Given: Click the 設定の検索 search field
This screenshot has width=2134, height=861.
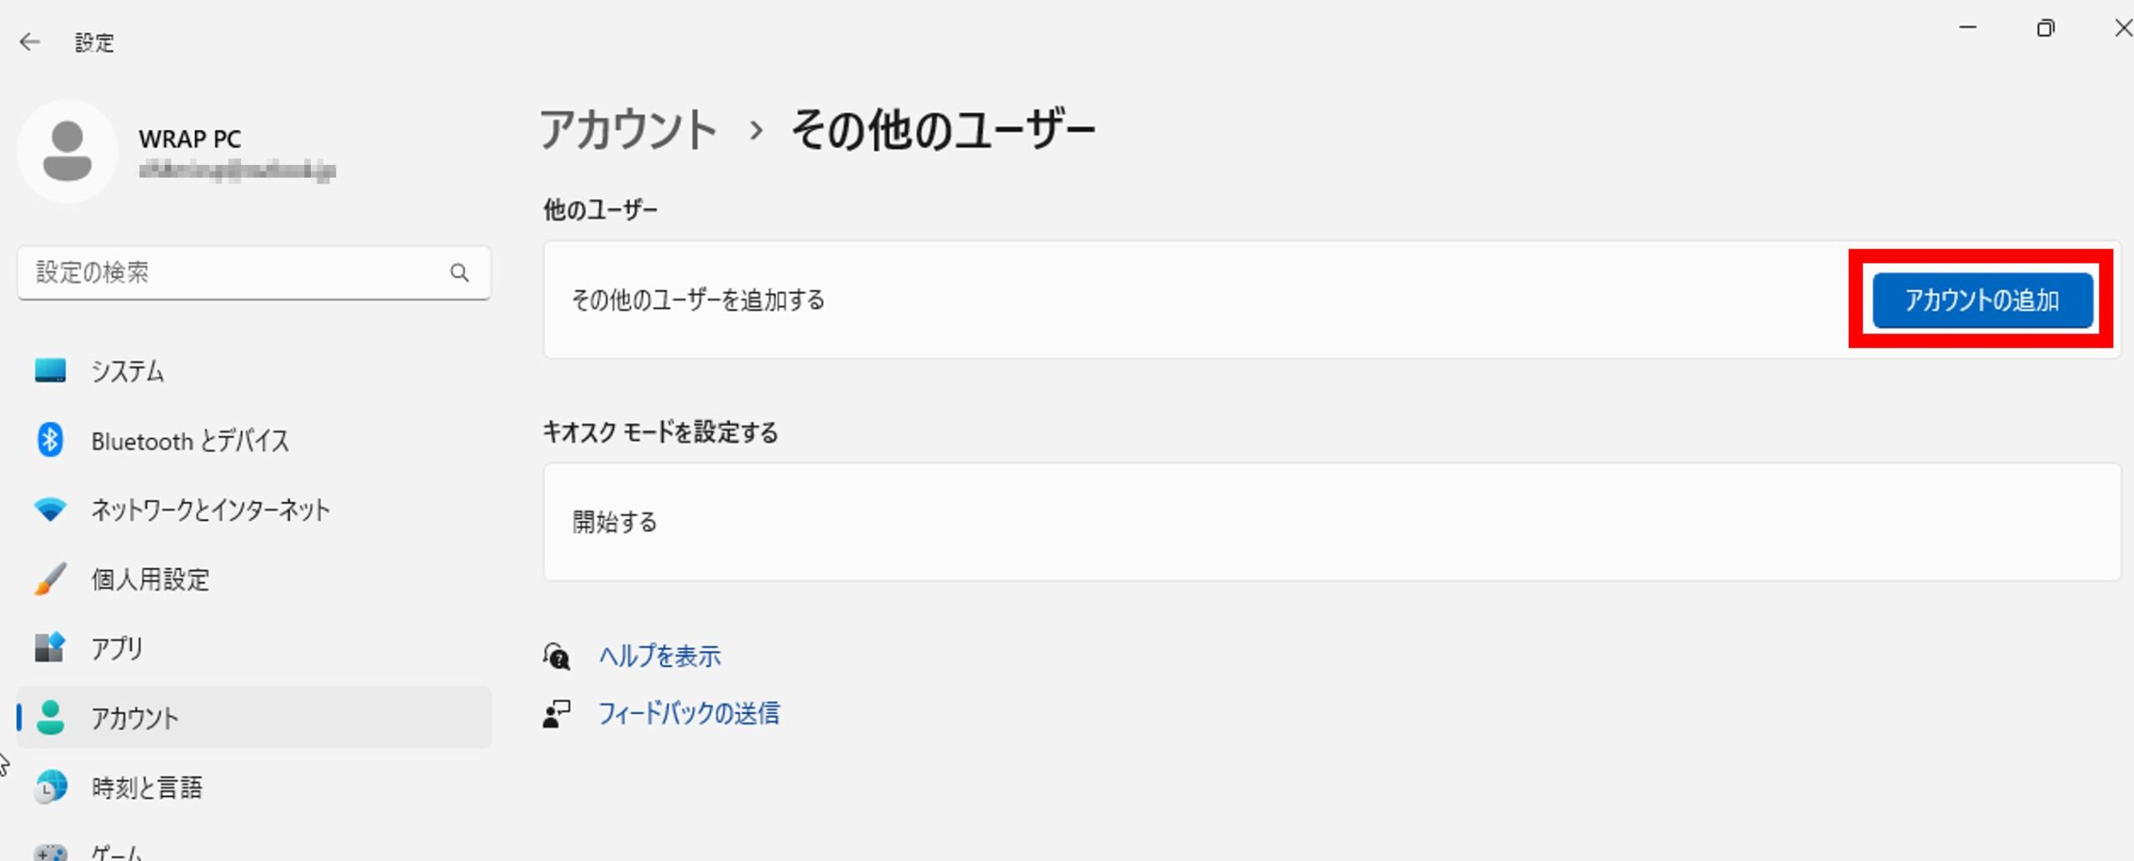Looking at the screenshot, I should coord(254,273).
